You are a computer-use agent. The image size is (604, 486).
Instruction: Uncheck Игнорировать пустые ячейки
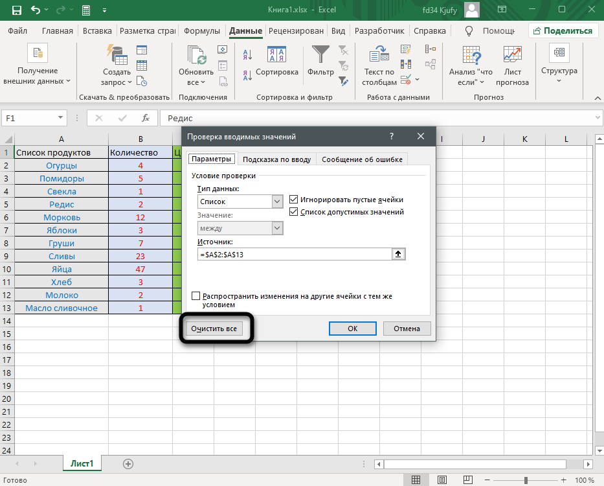295,200
